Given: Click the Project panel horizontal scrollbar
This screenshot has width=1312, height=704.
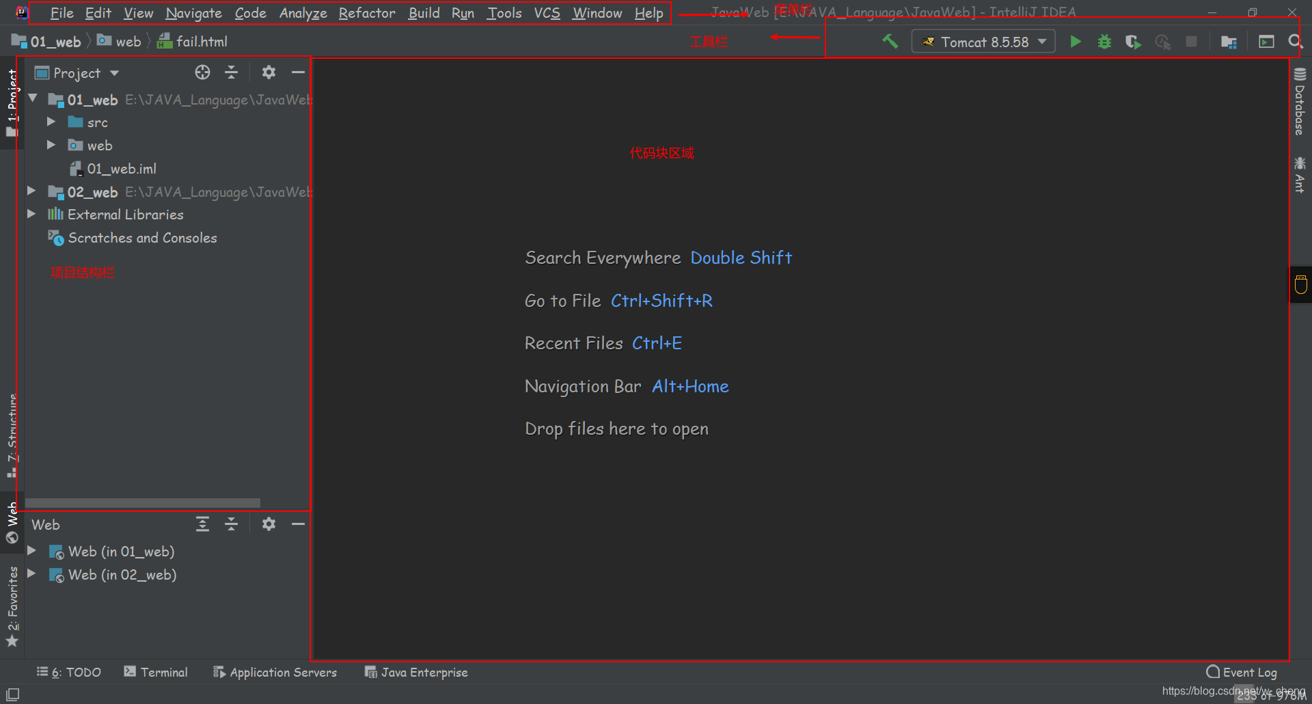Looking at the screenshot, I should click(x=142, y=503).
